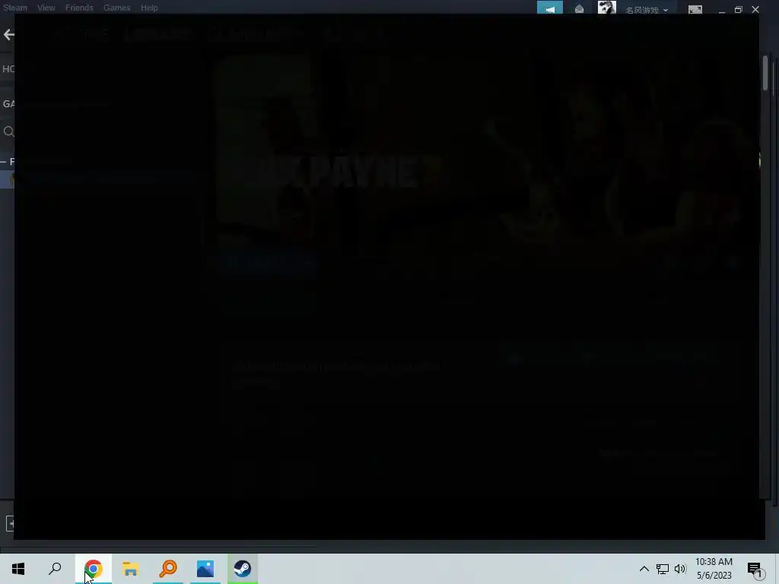Open the Photos app on the taskbar
Screen dimensions: 779x584
tap(205, 569)
